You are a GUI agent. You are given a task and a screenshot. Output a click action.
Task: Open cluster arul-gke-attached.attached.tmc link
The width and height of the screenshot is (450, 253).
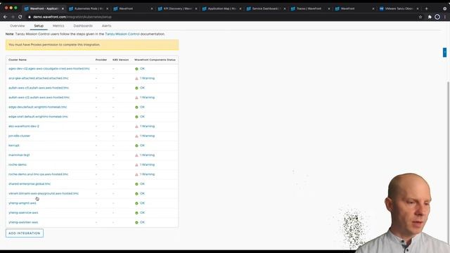[39, 78]
